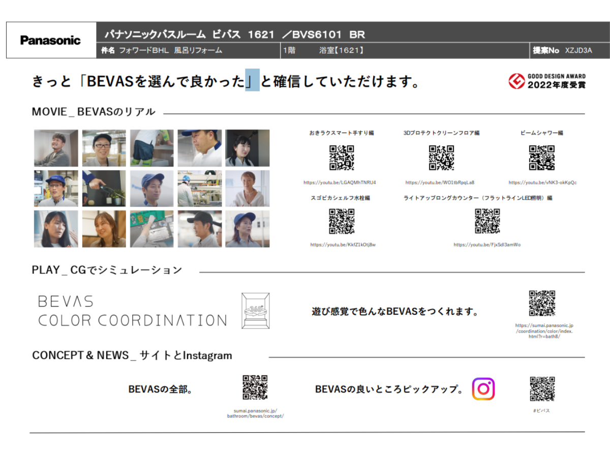Click the Good Design Award logo

pos(547,81)
